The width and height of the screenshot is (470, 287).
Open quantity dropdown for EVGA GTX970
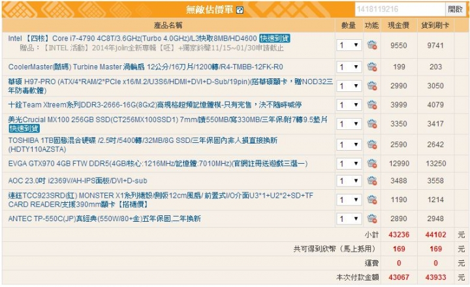pos(349,164)
